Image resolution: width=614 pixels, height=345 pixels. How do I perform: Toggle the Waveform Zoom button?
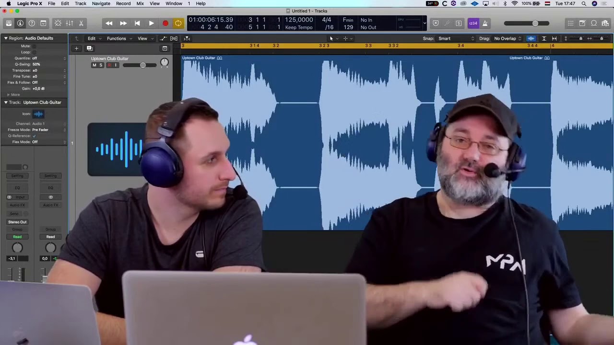pos(531,38)
